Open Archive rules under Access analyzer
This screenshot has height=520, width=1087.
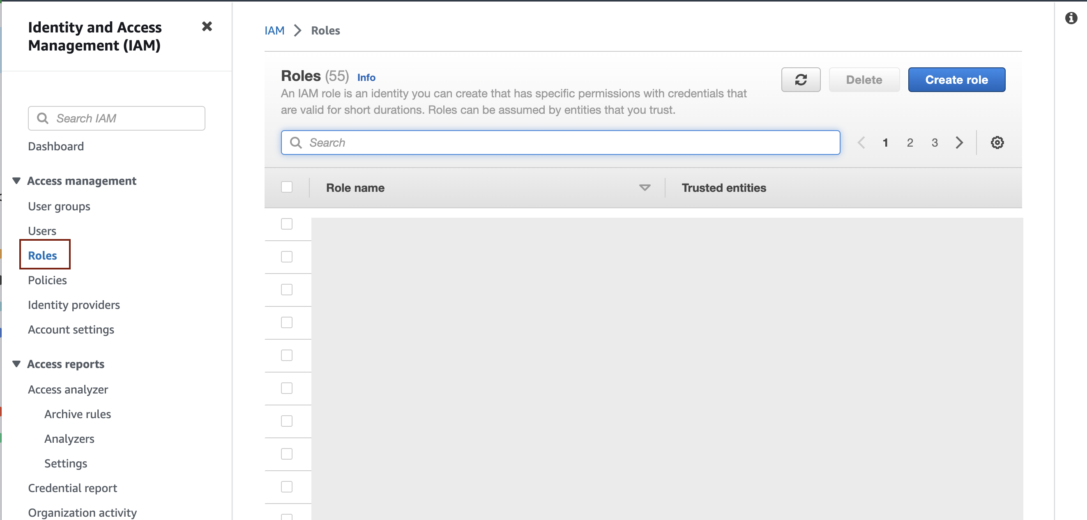78,414
